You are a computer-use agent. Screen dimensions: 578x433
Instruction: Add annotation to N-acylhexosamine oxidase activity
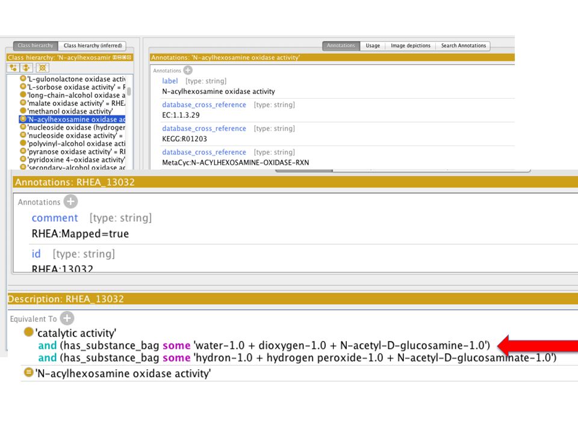pos(188,70)
